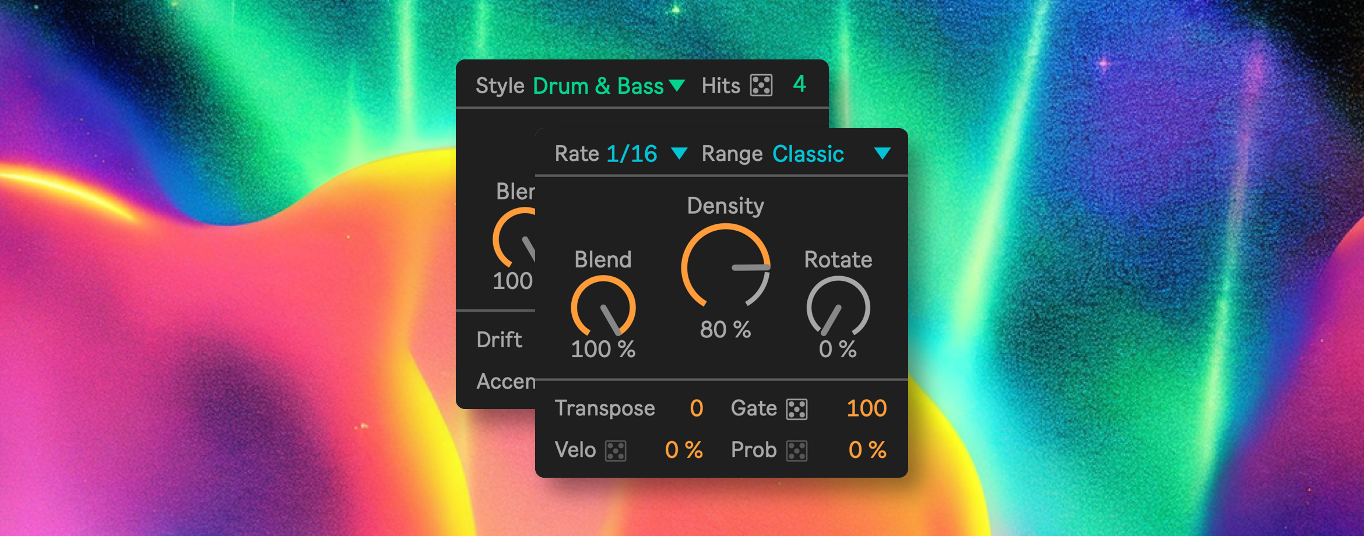
Task: Click the Density 80 % value
Action: (725, 330)
